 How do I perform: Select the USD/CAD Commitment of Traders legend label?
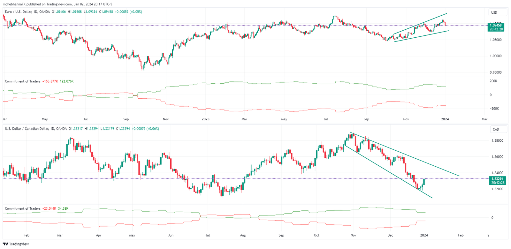(x=23, y=208)
